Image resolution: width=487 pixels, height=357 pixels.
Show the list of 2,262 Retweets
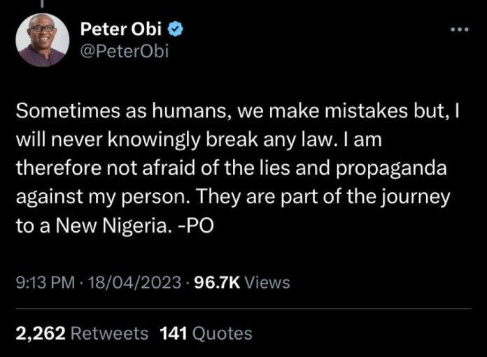(x=81, y=333)
